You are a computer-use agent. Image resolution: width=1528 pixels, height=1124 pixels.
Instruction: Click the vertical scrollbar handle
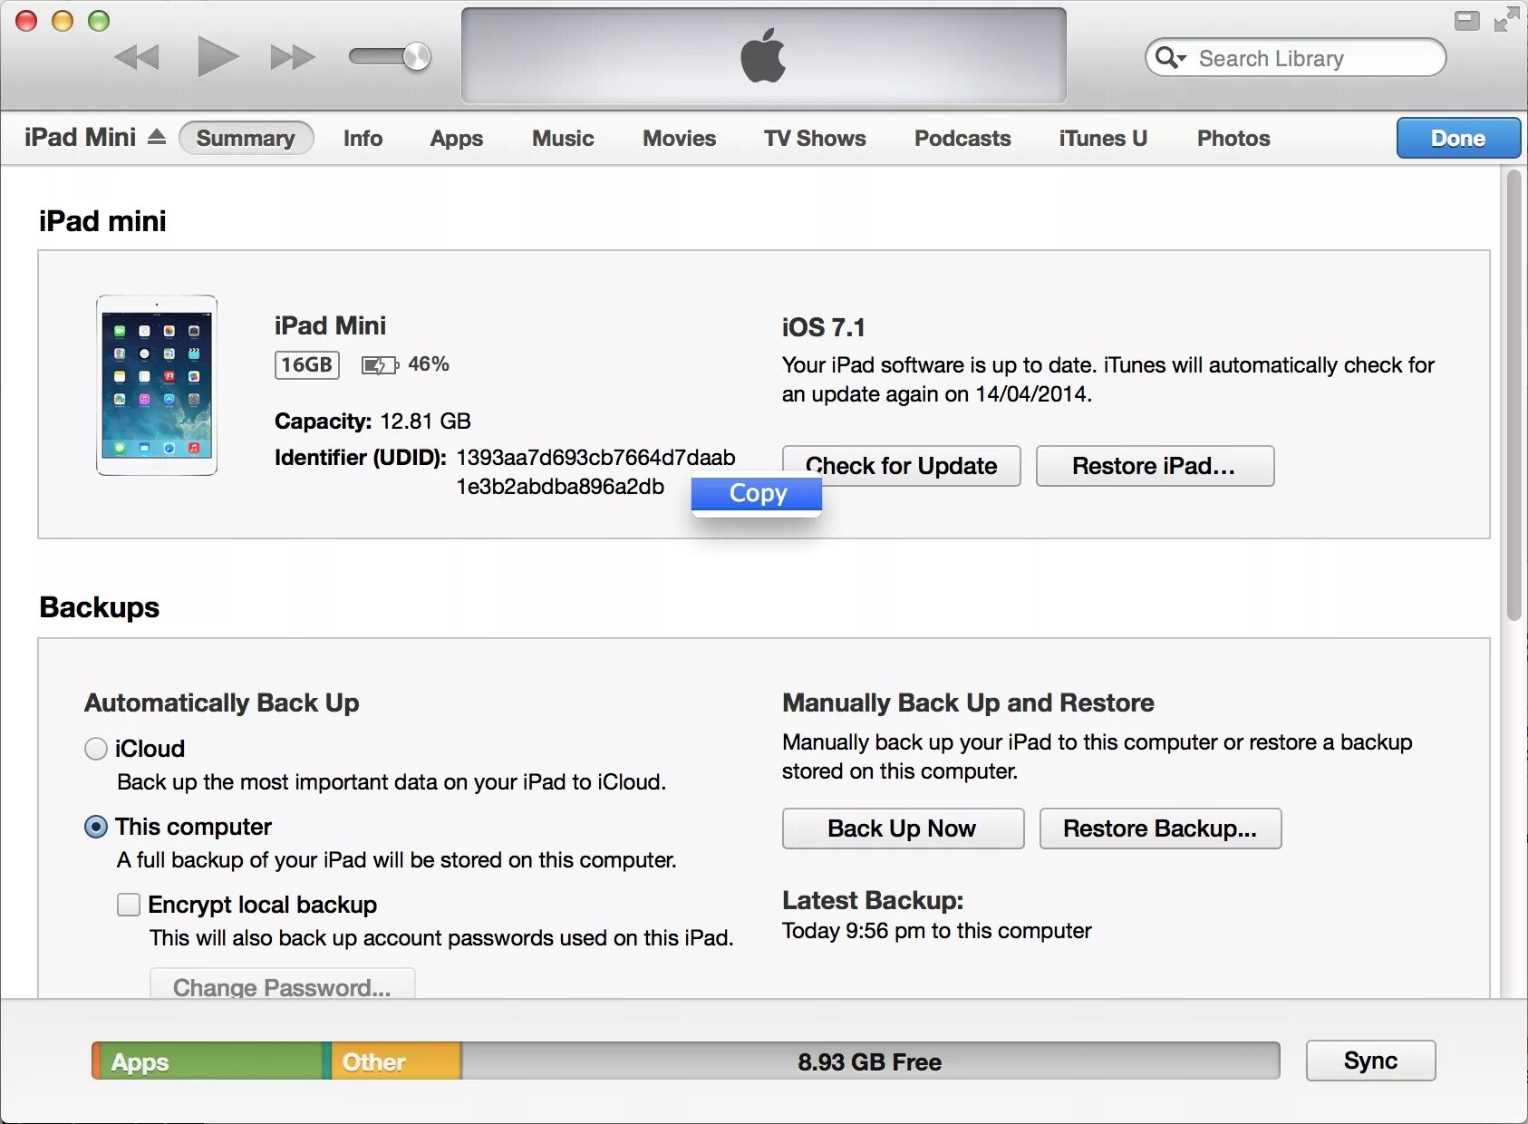coord(1513,395)
